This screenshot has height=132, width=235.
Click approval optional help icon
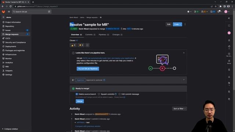click(x=104, y=80)
